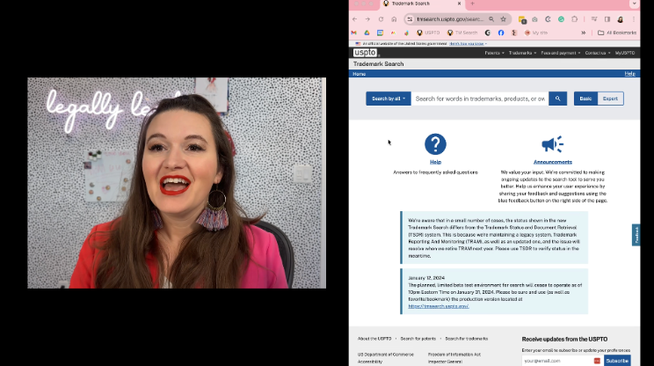This screenshot has width=654, height=366.
Task: Open the 'Search by all' dropdown
Action: point(389,99)
